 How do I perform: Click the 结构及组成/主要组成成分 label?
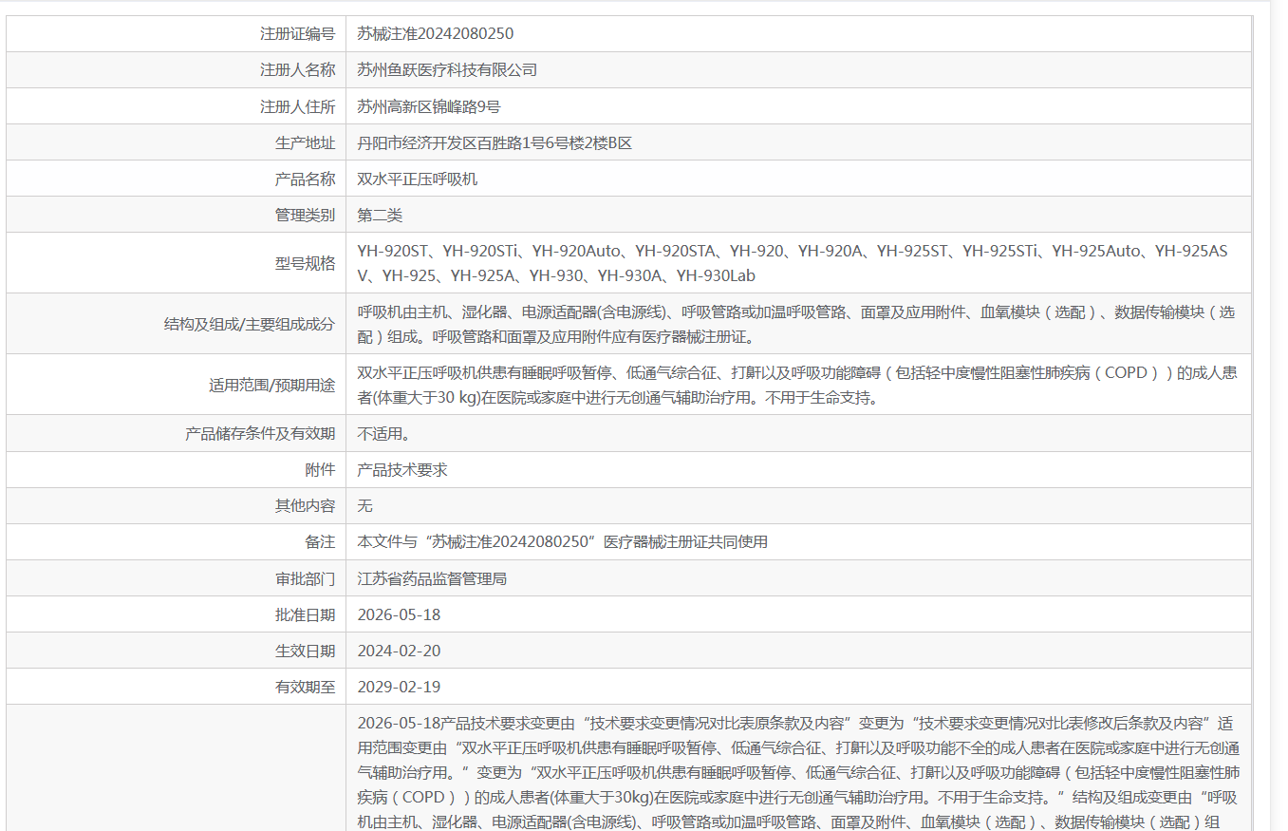point(250,324)
